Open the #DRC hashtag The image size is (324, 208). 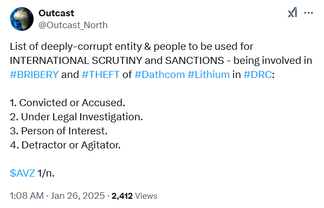(x=258, y=74)
